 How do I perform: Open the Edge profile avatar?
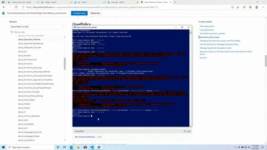point(257,7)
